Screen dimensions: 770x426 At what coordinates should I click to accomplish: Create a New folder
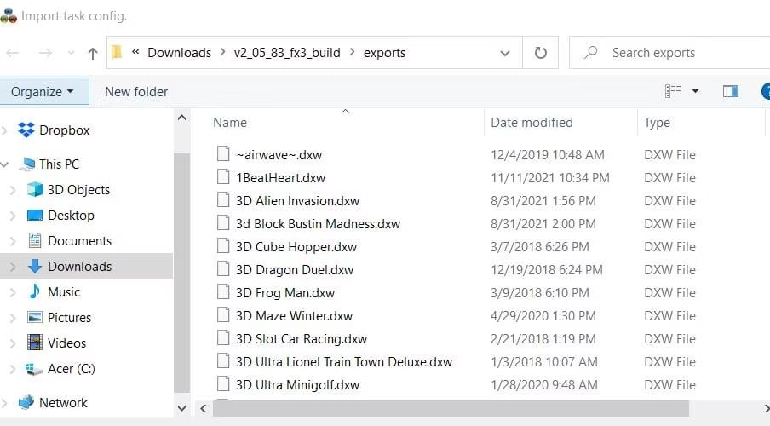(x=136, y=91)
